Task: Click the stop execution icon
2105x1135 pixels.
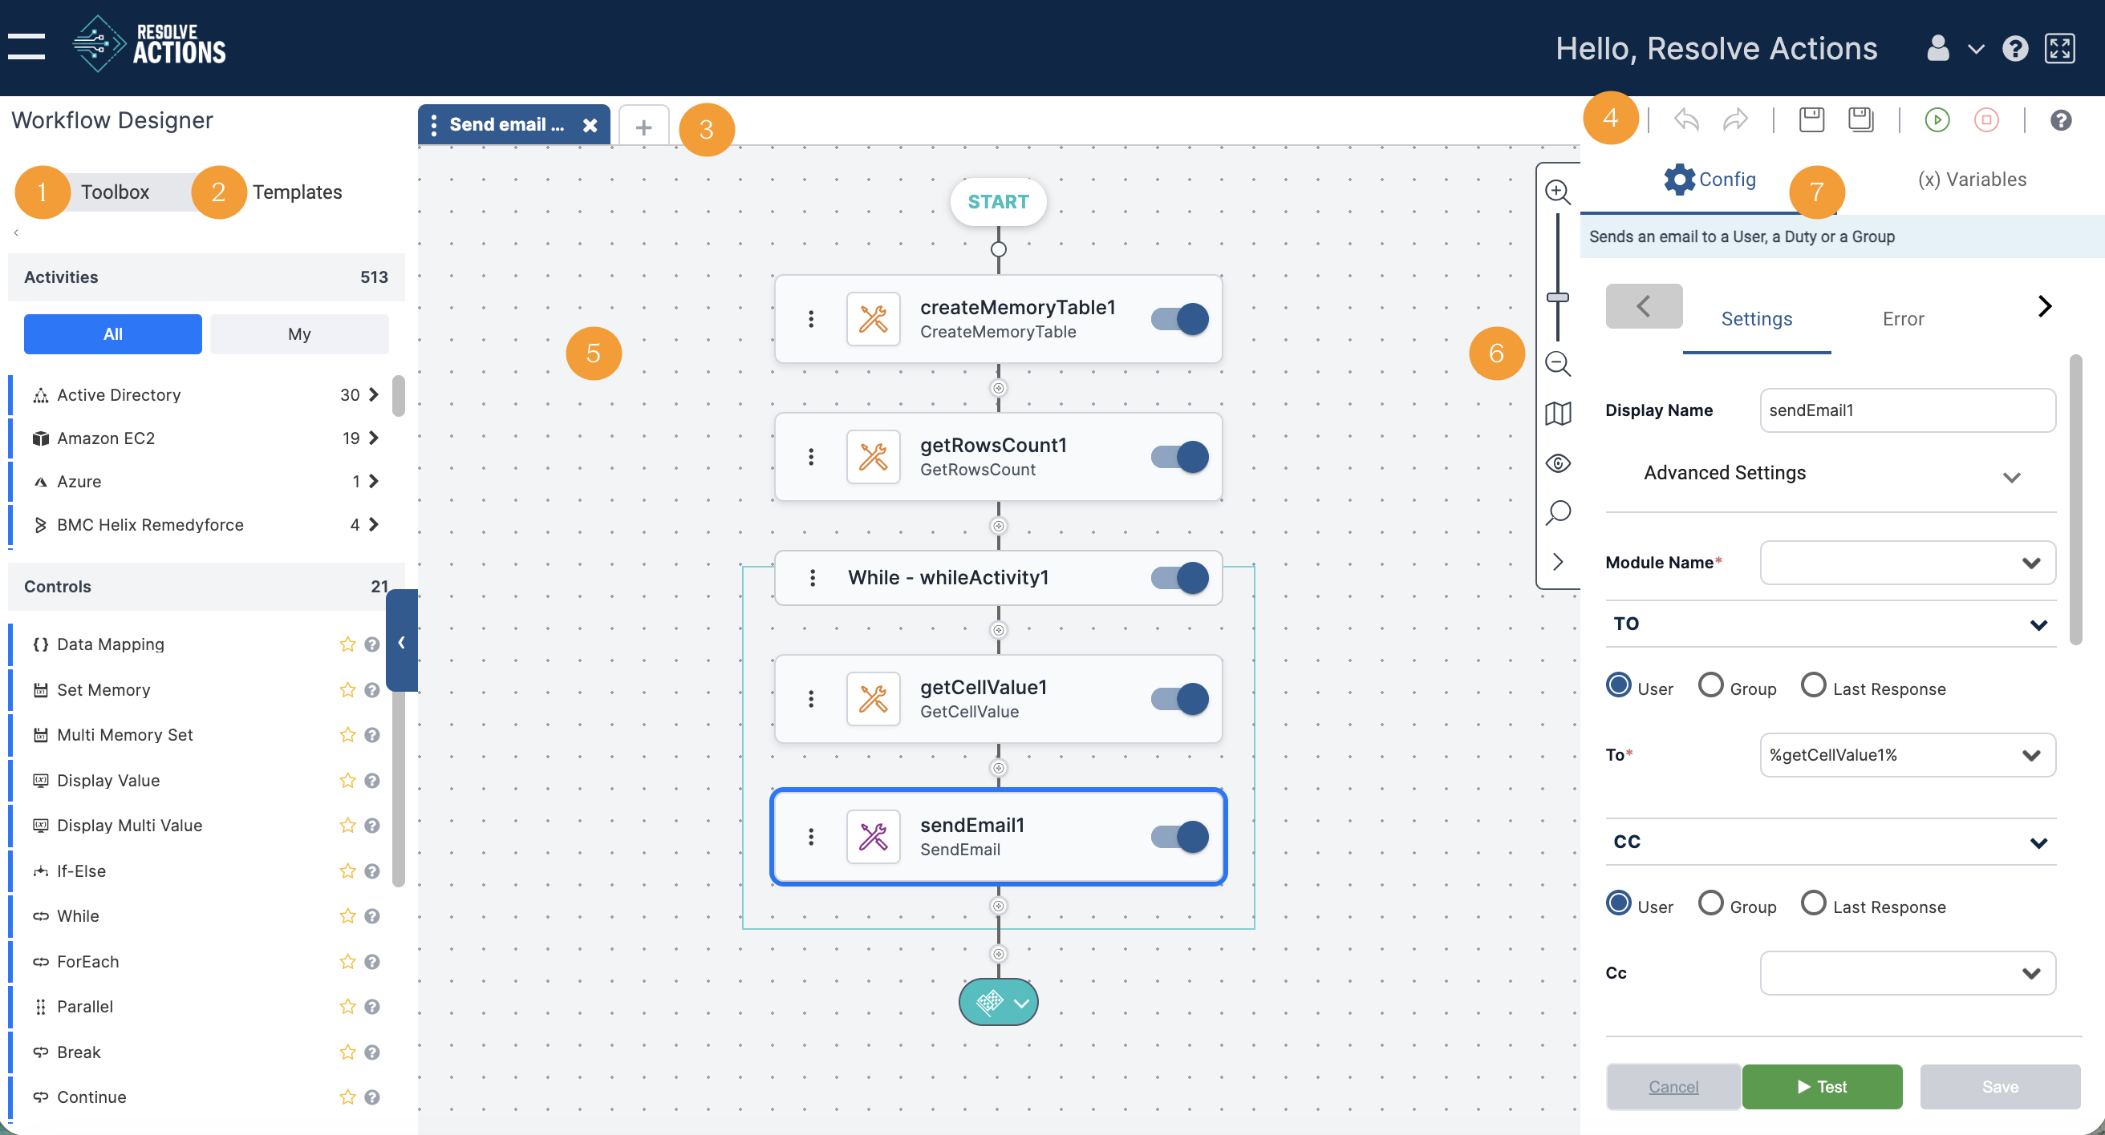Action: pyautogui.click(x=1986, y=119)
